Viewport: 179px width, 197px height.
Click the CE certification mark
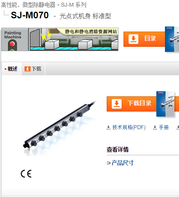click(x=26, y=174)
